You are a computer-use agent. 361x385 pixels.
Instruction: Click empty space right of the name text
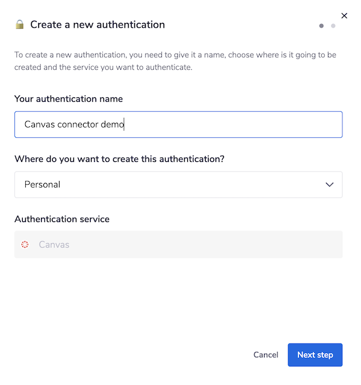(241, 125)
